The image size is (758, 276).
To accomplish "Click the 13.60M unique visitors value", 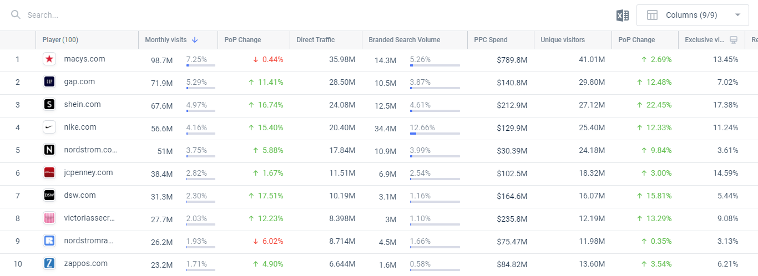I will tap(592, 264).
